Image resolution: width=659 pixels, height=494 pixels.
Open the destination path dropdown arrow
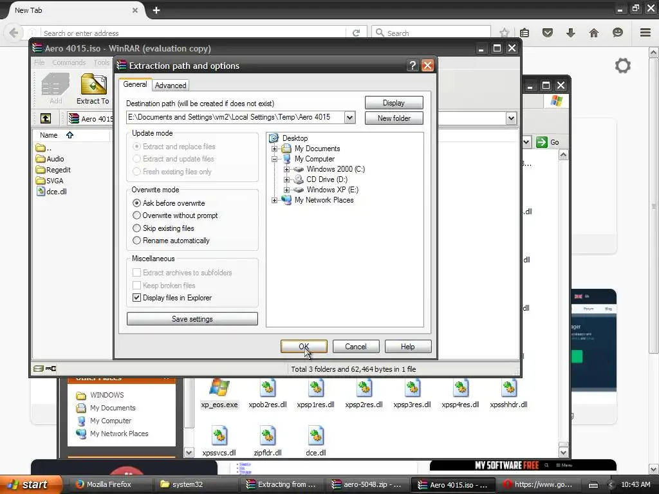pyautogui.click(x=349, y=118)
